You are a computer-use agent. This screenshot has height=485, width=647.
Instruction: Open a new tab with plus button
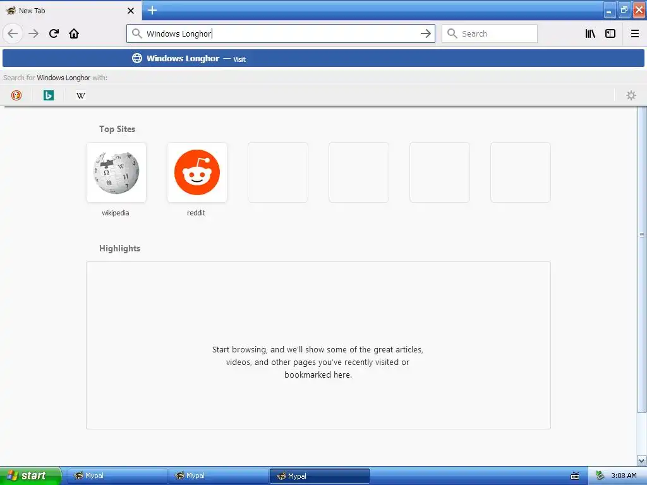[x=152, y=10]
